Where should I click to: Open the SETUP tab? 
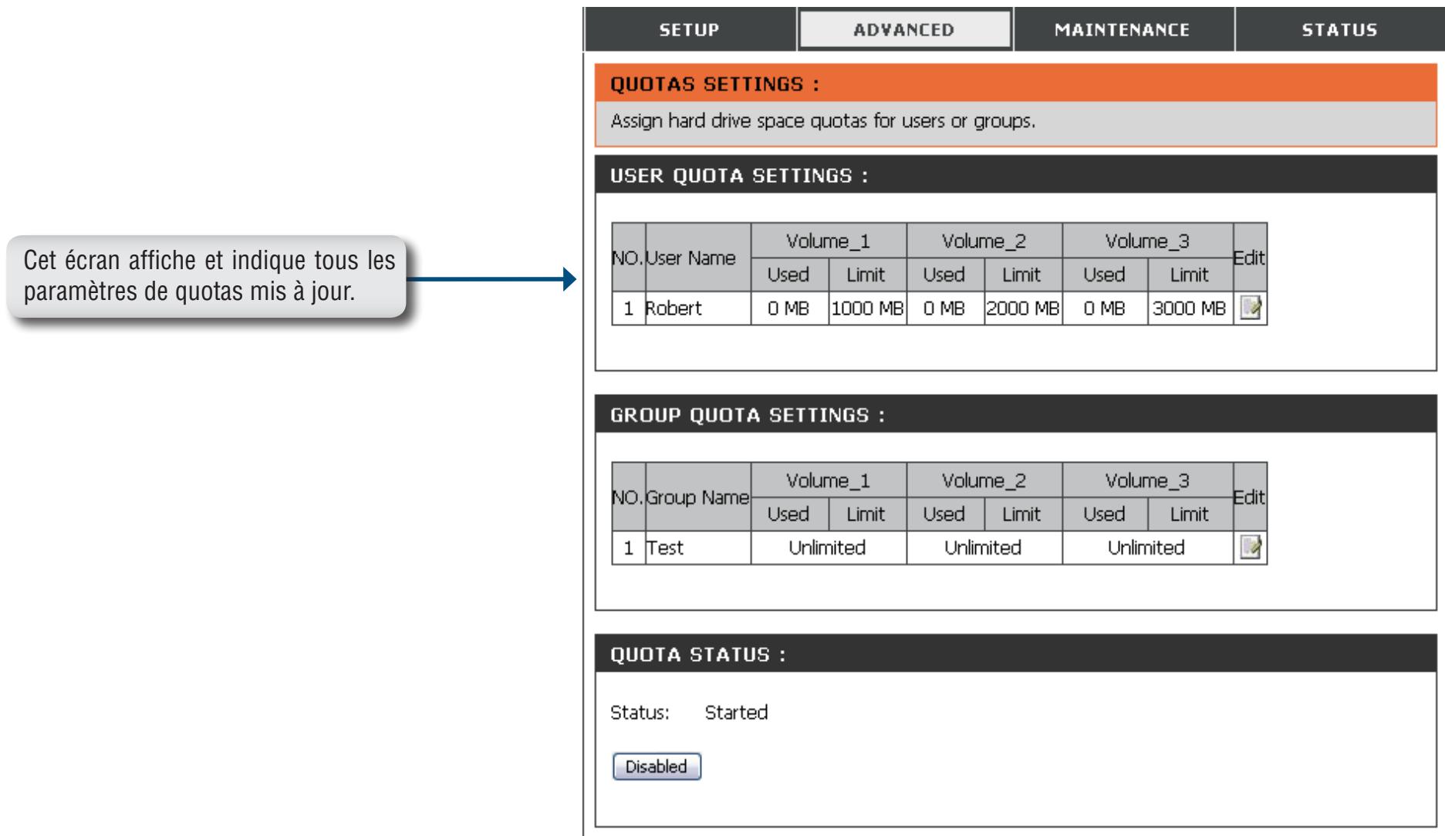pyautogui.click(x=690, y=30)
